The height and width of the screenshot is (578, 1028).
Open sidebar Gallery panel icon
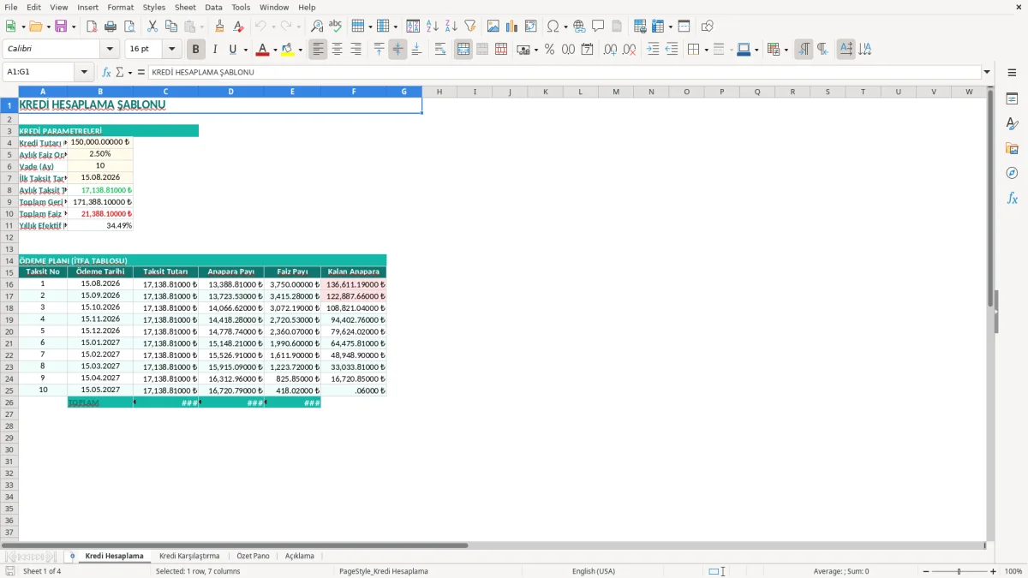1012,149
